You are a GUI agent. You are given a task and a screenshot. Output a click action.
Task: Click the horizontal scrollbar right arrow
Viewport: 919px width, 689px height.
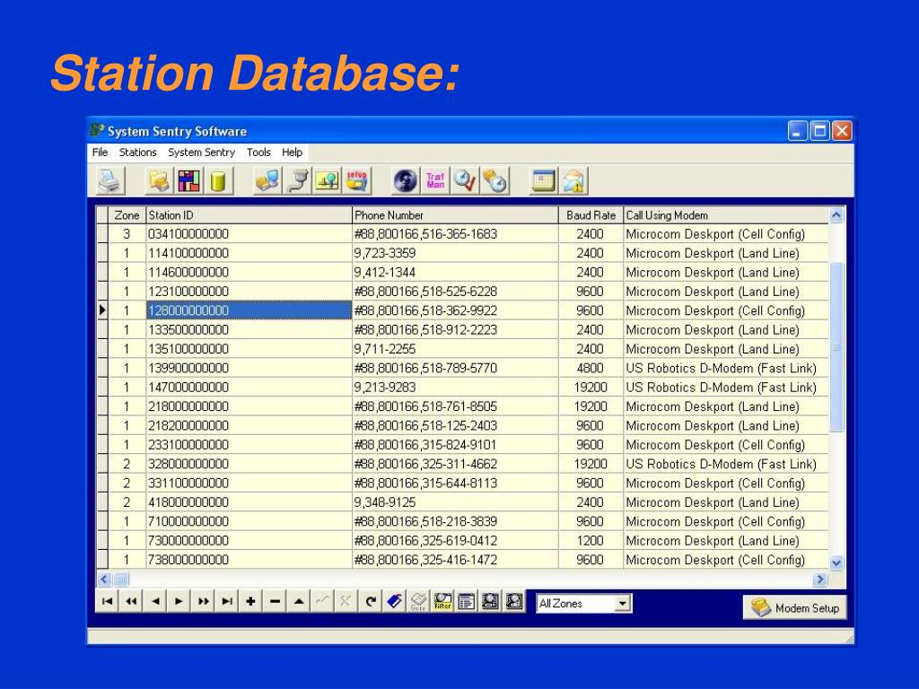(x=820, y=580)
